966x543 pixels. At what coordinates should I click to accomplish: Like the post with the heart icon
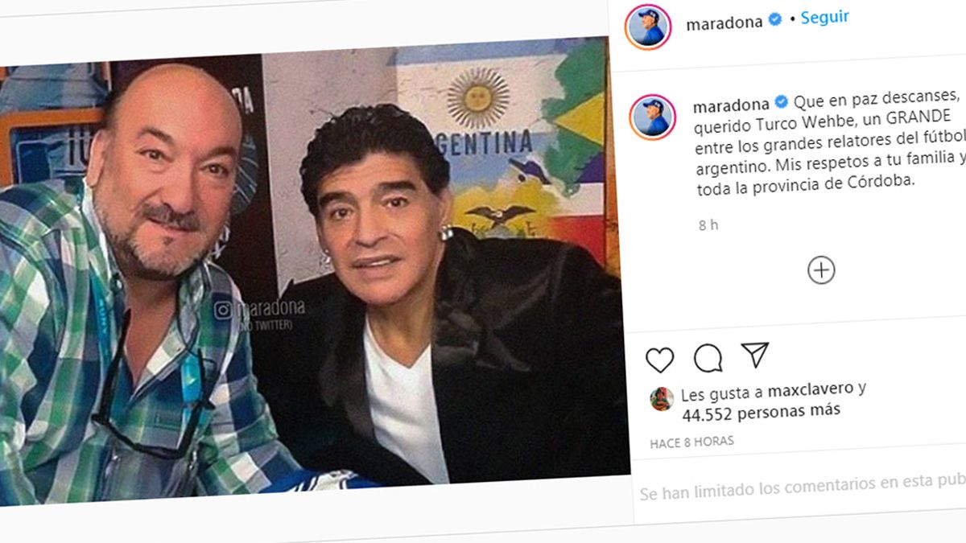tap(659, 360)
